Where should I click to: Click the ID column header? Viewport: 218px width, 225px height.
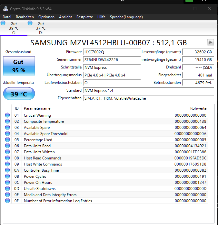tap(16, 108)
